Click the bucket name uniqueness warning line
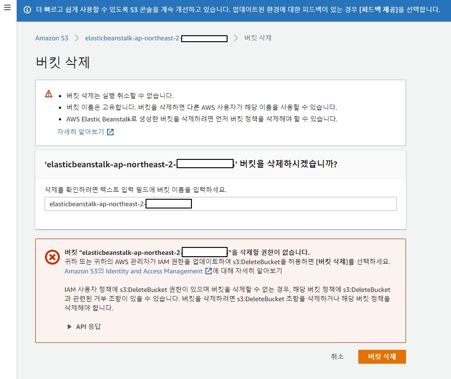Image resolution: width=451 pixels, height=379 pixels. coord(202,107)
